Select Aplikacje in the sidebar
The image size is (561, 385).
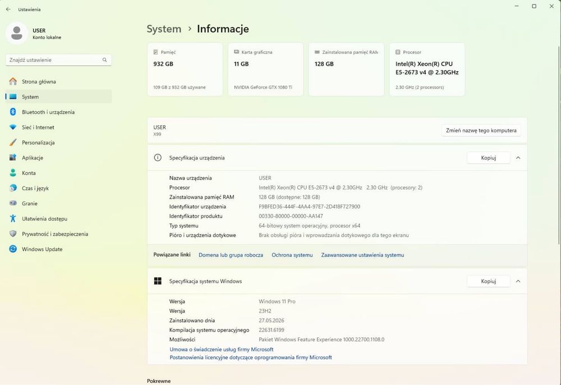tap(58, 158)
